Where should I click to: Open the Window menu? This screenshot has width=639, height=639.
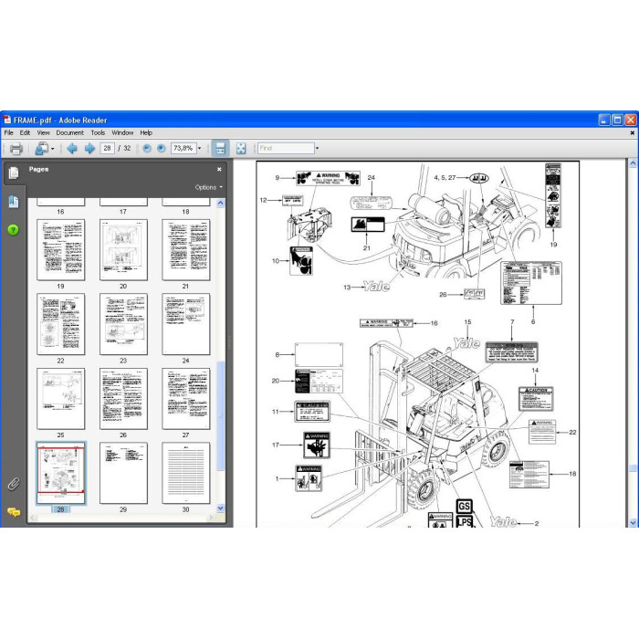(122, 133)
